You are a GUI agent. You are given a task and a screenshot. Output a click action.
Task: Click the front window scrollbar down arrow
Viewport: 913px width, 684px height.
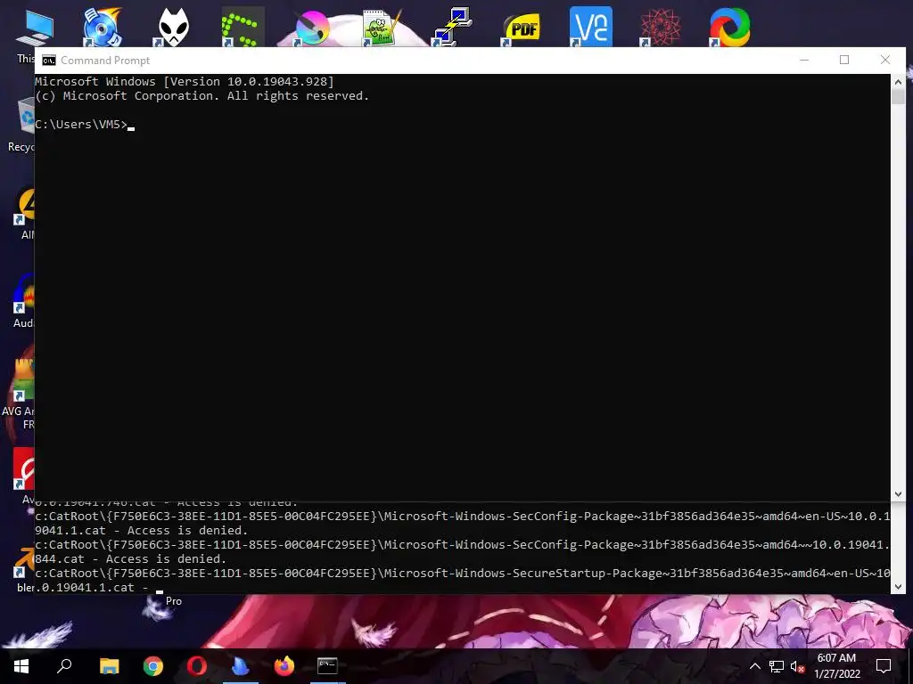(898, 493)
